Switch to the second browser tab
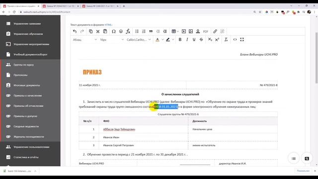The width and height of the screenshot is (318, 179). [x=61, y=6]
